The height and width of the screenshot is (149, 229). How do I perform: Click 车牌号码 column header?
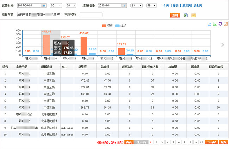pos(24,67)
